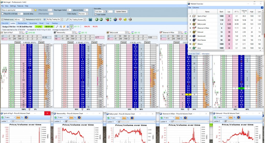Click the wrench settings icon next to countdown timer
Viewport: 265px width, 143px height.
[x=57, y=27]
